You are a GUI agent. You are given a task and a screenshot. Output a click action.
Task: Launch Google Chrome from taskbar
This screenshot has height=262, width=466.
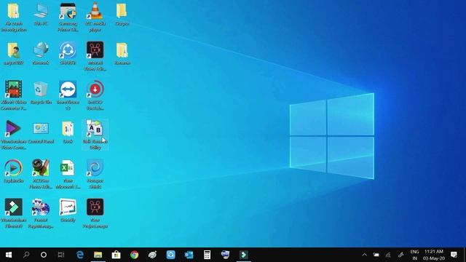point(134,255)
